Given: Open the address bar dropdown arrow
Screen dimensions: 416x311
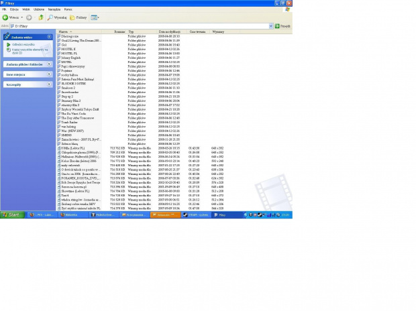Looking at the screenshot, I should tap(270, 26).
